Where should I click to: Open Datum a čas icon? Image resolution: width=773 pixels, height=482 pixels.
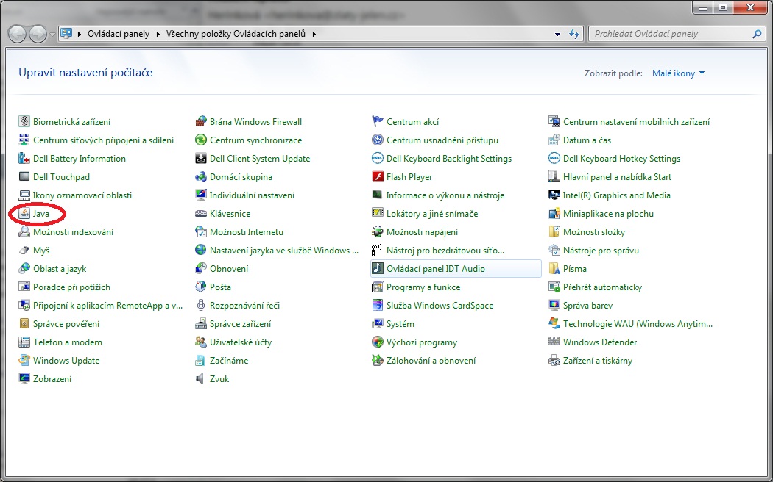(555, 140)
